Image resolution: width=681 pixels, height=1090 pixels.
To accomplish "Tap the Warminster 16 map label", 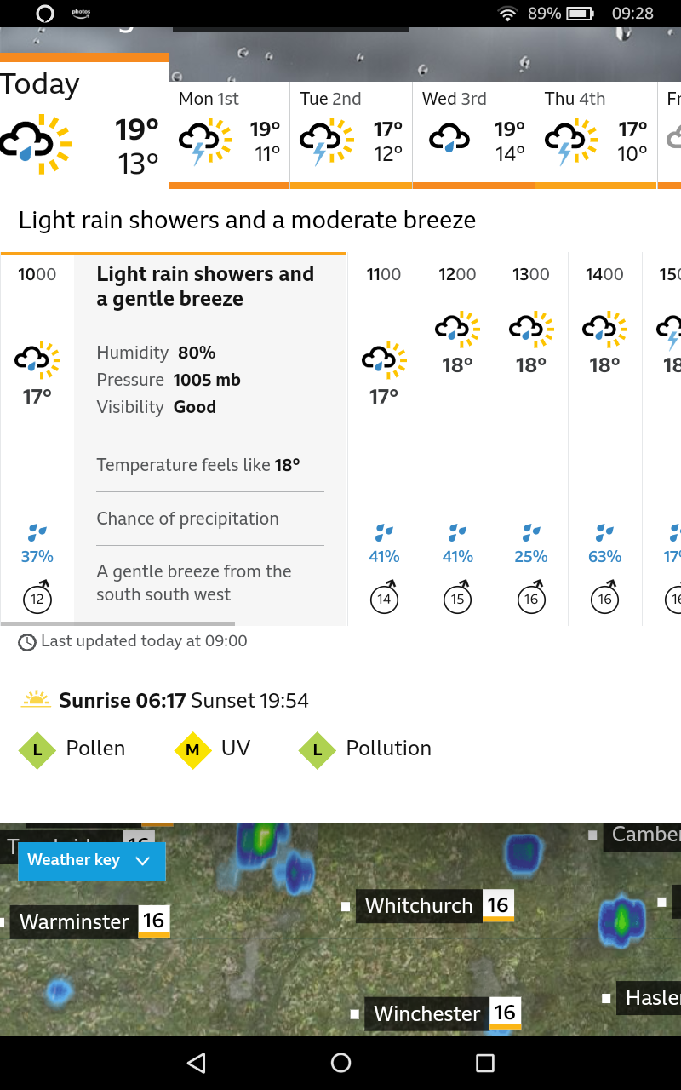I will click(89, 921).
